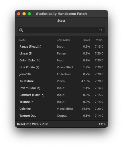
Task: Sort by the LOAD column header
Action: 86,40
